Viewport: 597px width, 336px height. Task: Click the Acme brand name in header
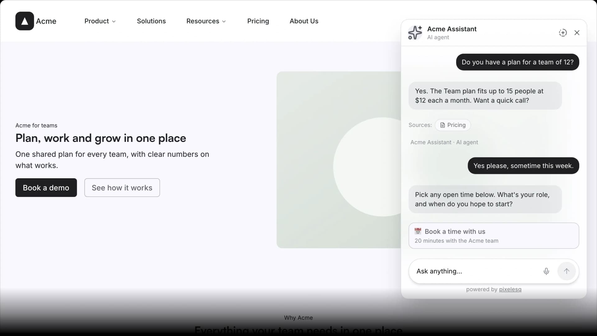[x=46, y=21]
